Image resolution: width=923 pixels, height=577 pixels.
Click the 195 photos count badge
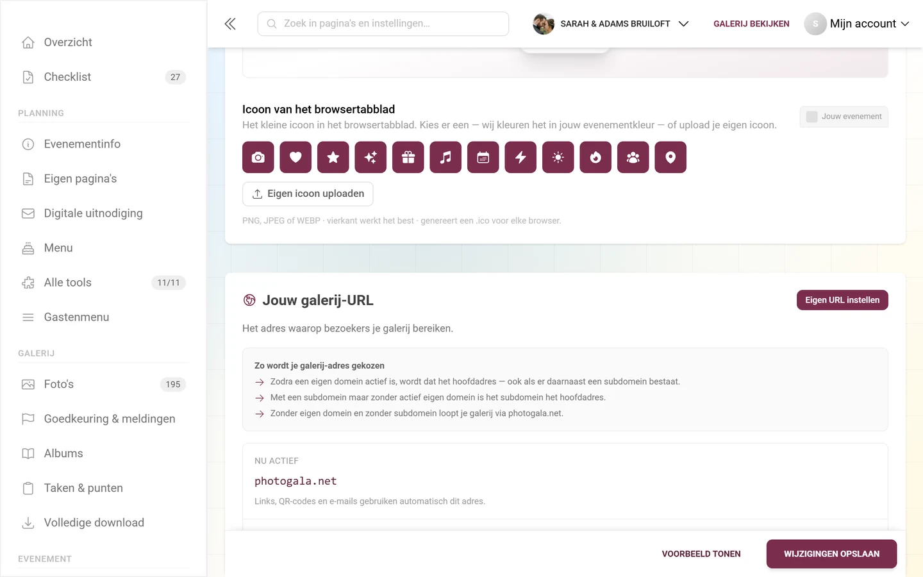[x=173, y=385]
